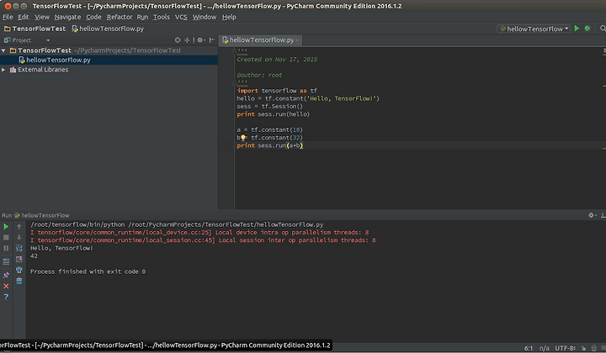Click the 'sess = tf.Session()' line
606x353 pixels.
[x=270, y=107]
